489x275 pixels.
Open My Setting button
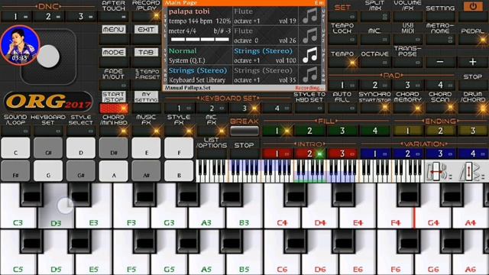146,108
